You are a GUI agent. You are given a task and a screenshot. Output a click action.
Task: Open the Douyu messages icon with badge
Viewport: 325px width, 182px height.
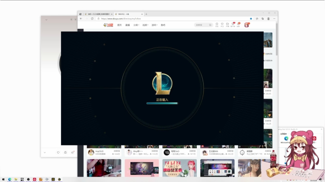point(238,25)
